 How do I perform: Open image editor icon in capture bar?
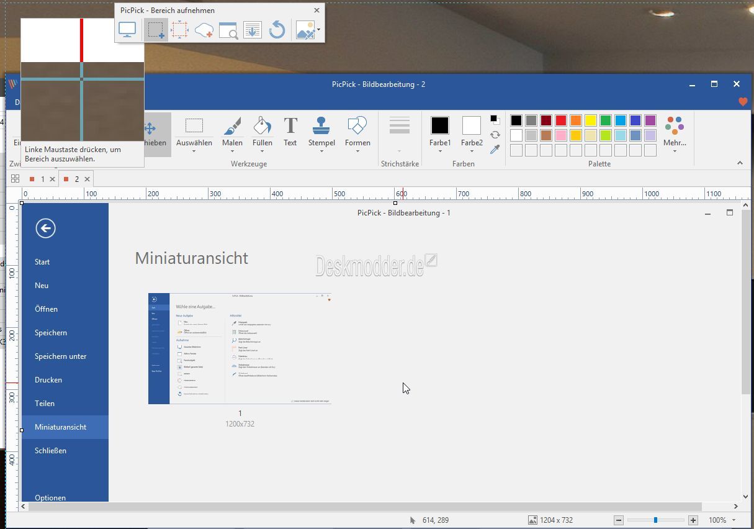click(x=305, y=30)
